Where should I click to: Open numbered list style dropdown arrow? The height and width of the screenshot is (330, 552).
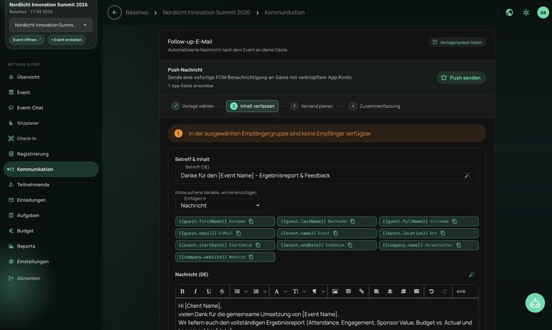tap(265, 291)
